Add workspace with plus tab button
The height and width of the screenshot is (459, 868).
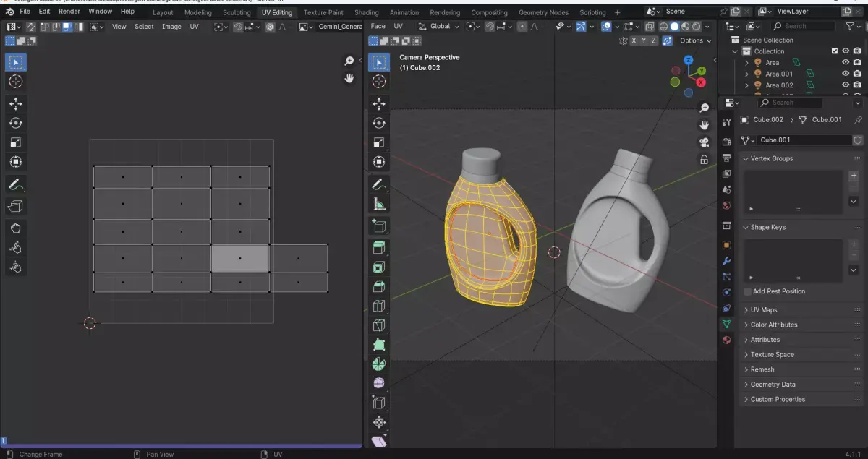pyautogui.click(x=617, y=12)
